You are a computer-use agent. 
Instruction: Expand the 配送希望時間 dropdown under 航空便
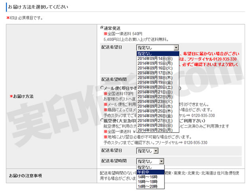[161, 161]
